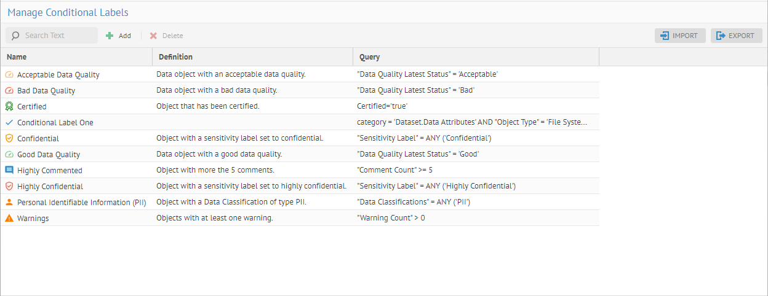Click the green Certified ribbon icon
The height and width of the screenshot is (296, 768).
(9, 106)
